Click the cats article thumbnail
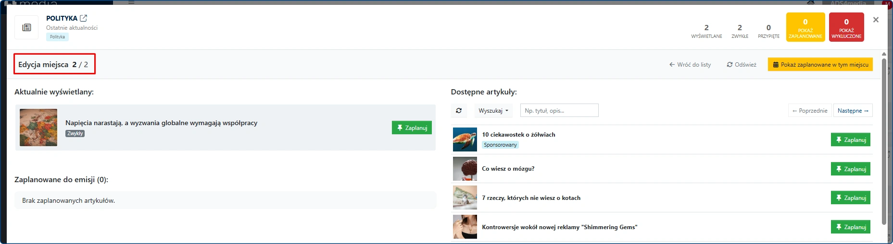 click(465, 198)
